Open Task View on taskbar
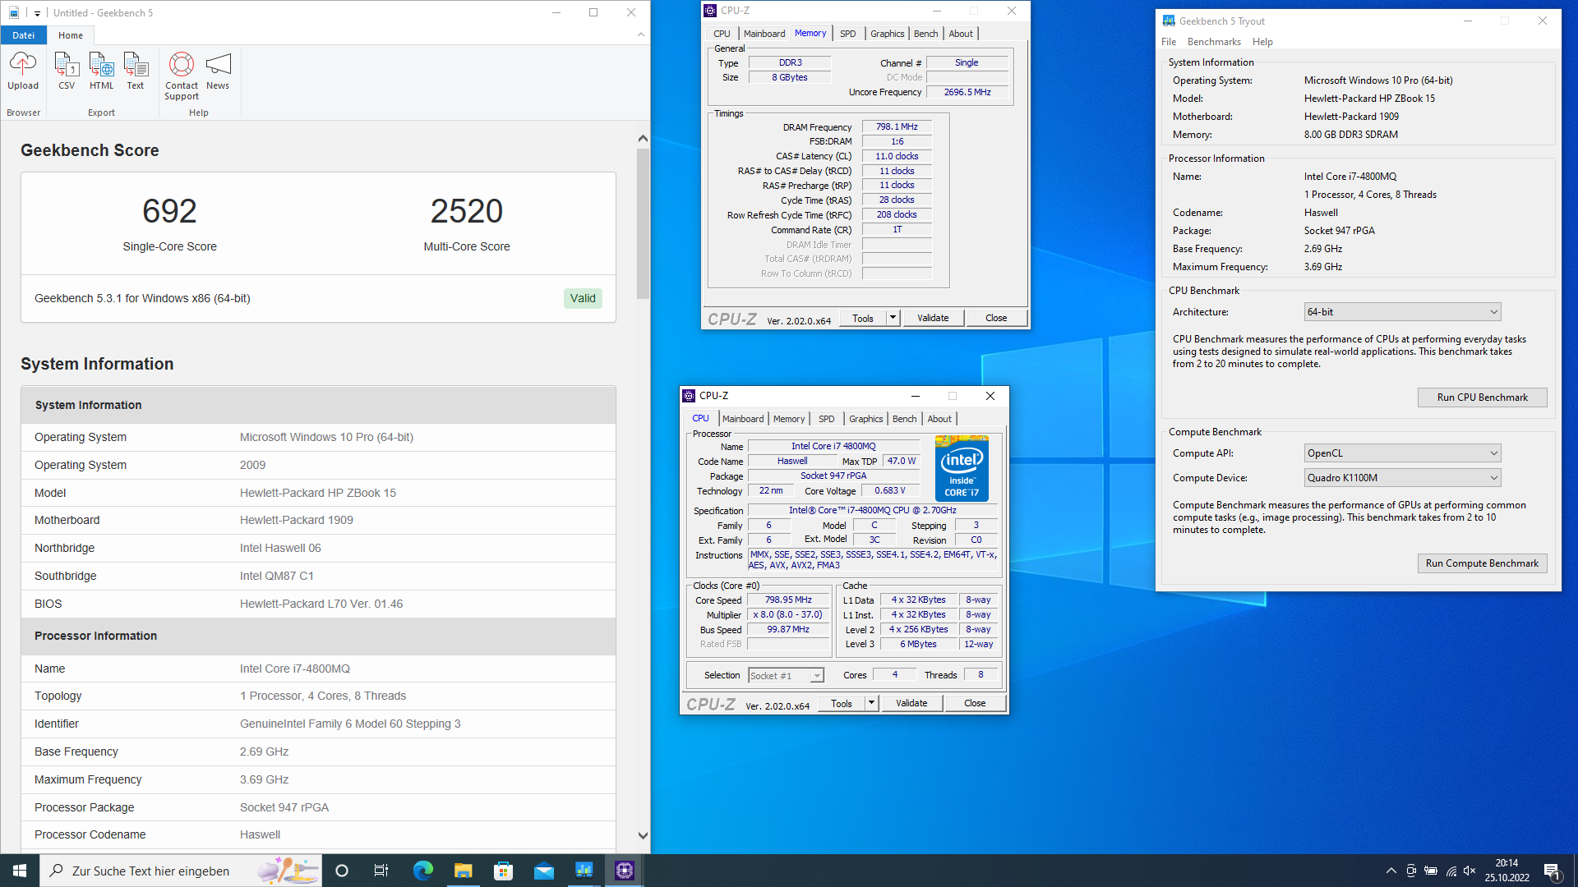 [x=381, y=871]
